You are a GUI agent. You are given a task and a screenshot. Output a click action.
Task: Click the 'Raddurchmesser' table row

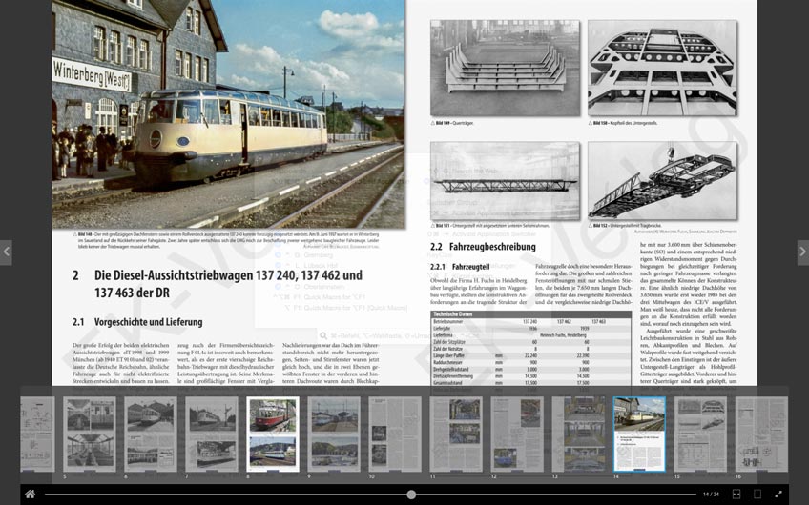click(x=530, y=362)
